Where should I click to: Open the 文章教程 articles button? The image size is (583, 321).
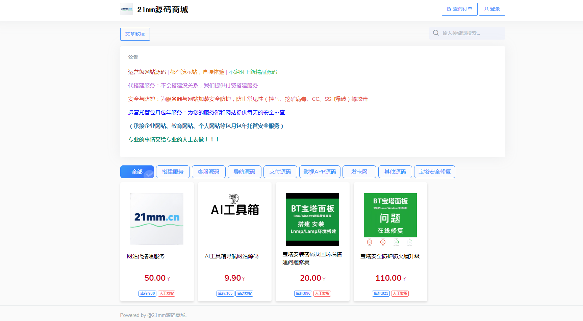pyautogui.click(x=135, y=34)
